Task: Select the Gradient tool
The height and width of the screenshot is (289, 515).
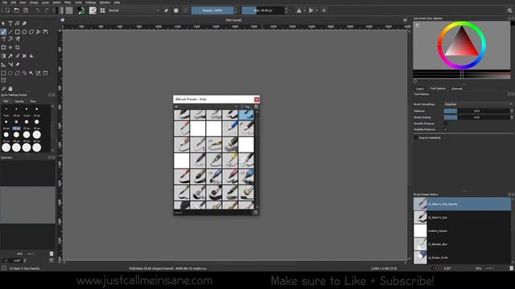Action: 3,56
